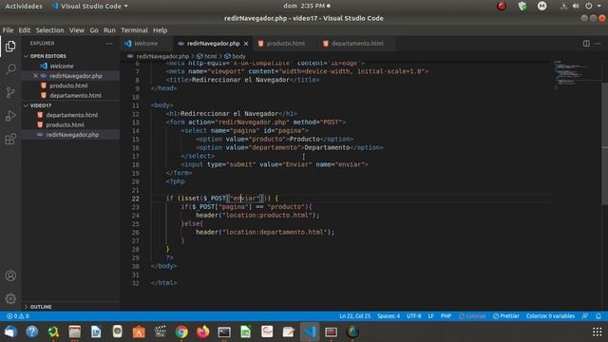608x342 pixels.
Task: Open the Accounts menu icon
Action: 10,275
